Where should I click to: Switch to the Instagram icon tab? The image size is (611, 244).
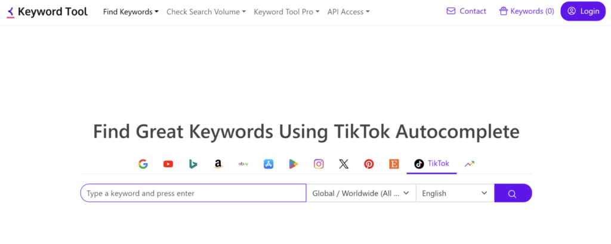pos(319,164)
